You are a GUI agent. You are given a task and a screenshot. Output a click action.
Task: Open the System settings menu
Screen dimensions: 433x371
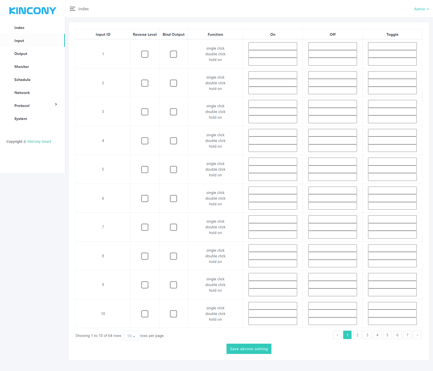tap(21, 119)
